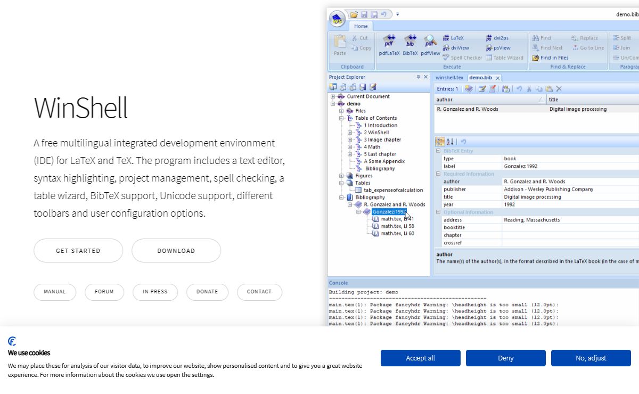Viewport: 639px width, 394px height.
Task: Click Cut in the Clipboard group
Action: coord(359,38)
